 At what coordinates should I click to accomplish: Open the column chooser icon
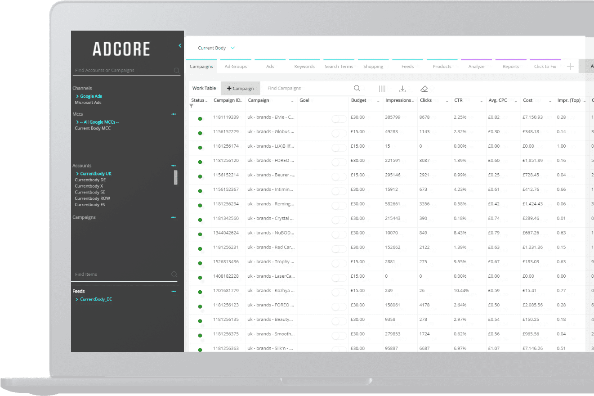click(x=382, y=89)
